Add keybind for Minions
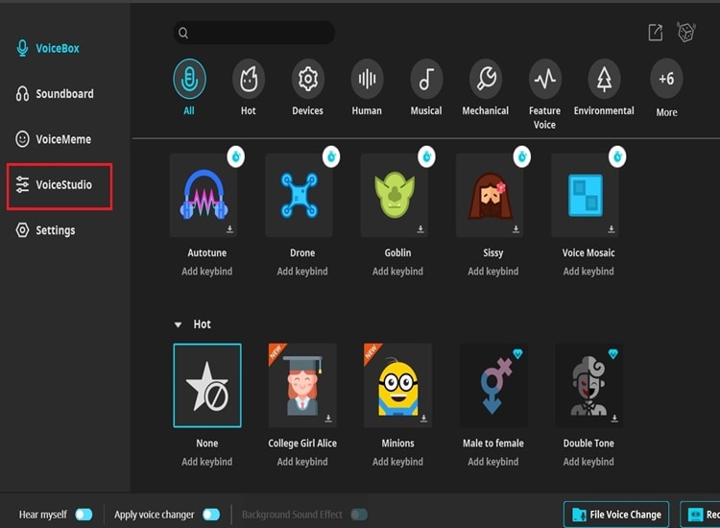720x528 pixels. point(397,462)
